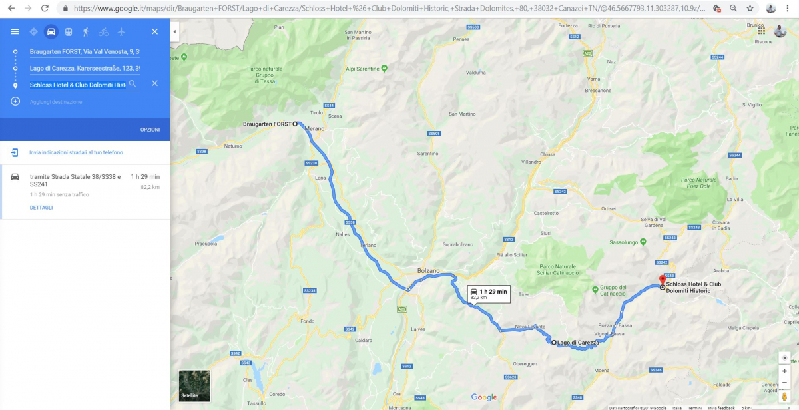Collapse the side panel arrow

tap(174, 32)
